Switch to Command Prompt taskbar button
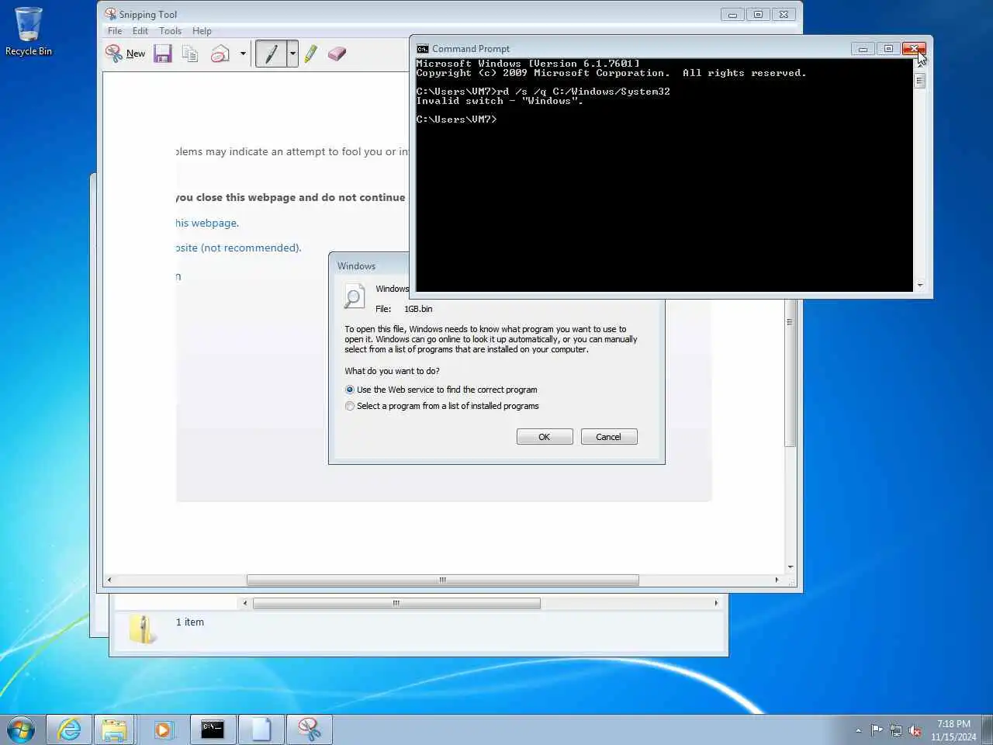The image size is (993, 745). 213,730
